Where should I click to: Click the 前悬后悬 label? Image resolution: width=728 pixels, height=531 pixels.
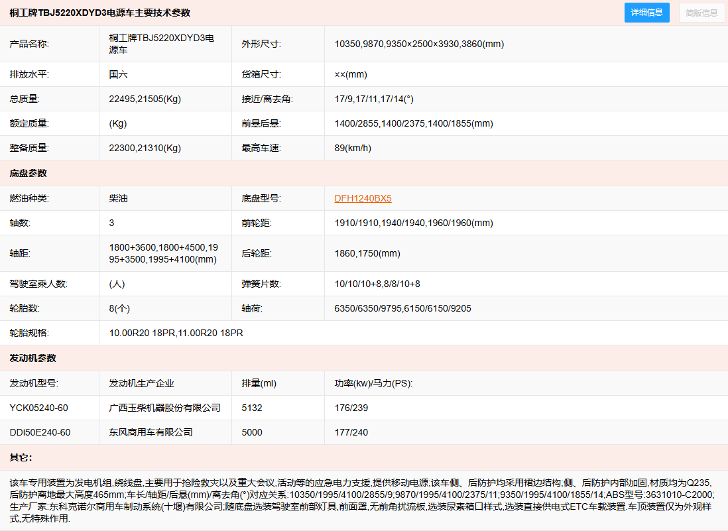261,123
